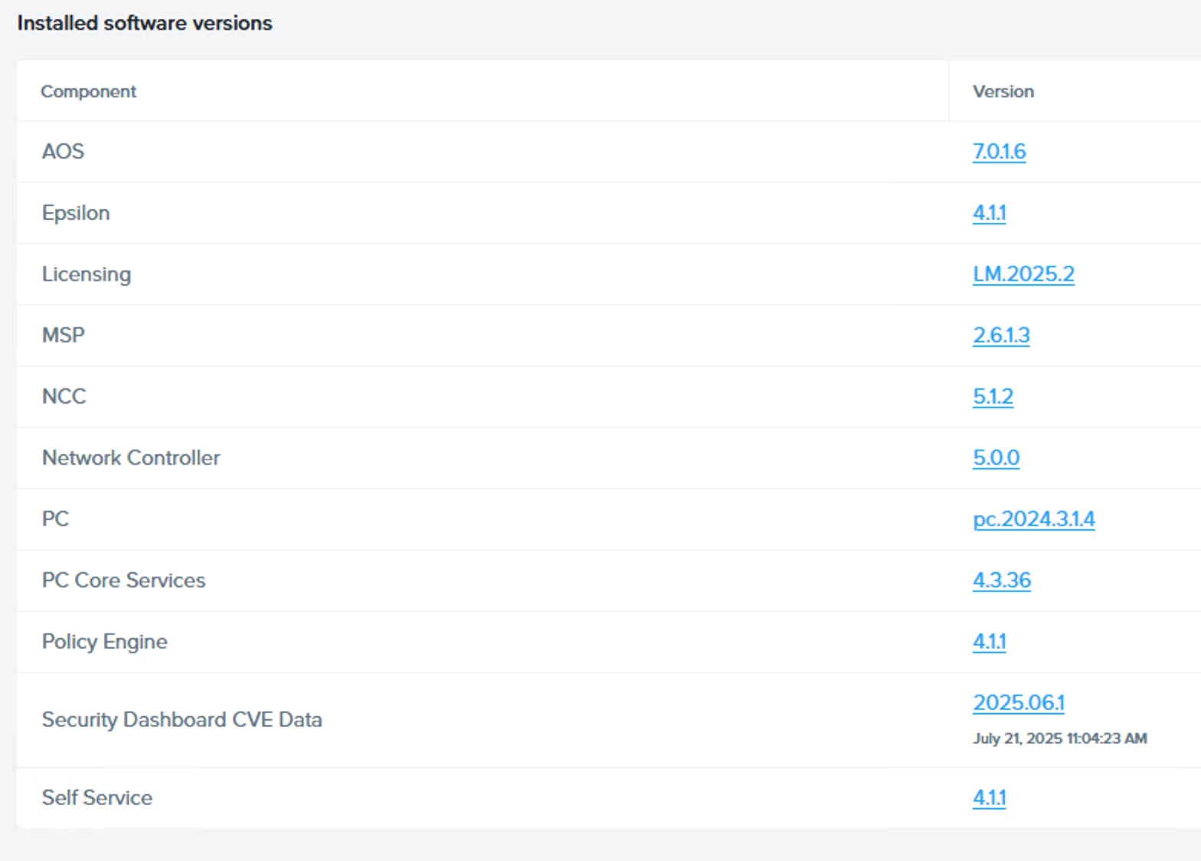
Task: Open Epsilon version 4.1.1 link
Action: pyautogui.click(x=989, y=213)
